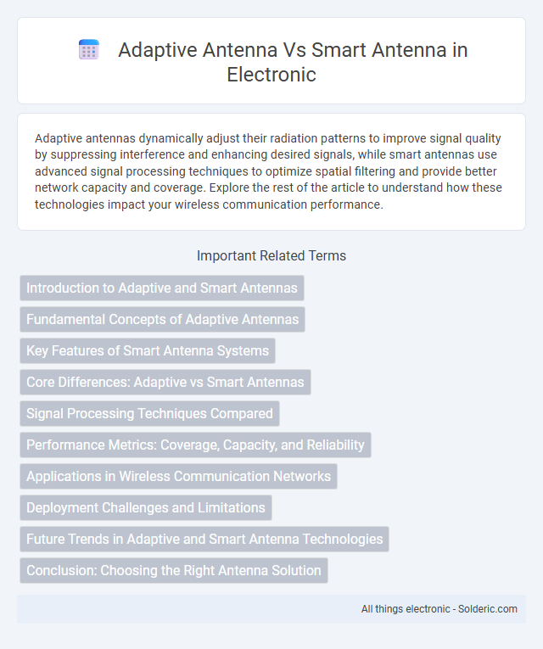Click the calendar icon beside the title
The height and width of the screenshot is (649, 543).
[x=89, y=50]
